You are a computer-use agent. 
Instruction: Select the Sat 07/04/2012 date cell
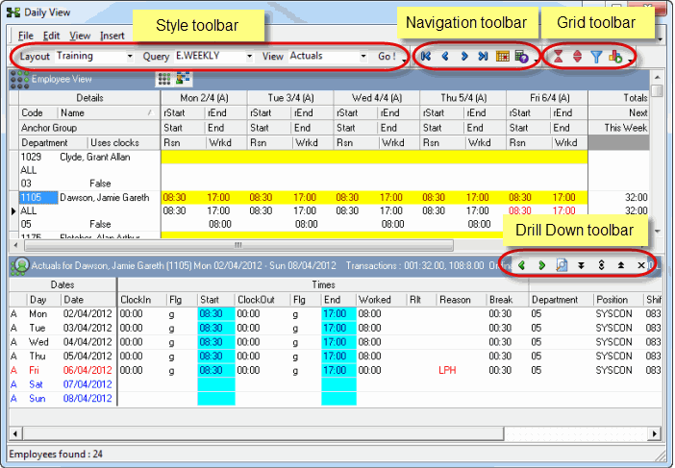point(87,384)
